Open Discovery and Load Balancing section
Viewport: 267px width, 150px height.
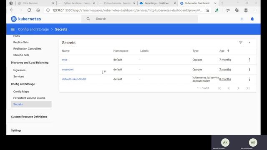(x=30, y=62)
